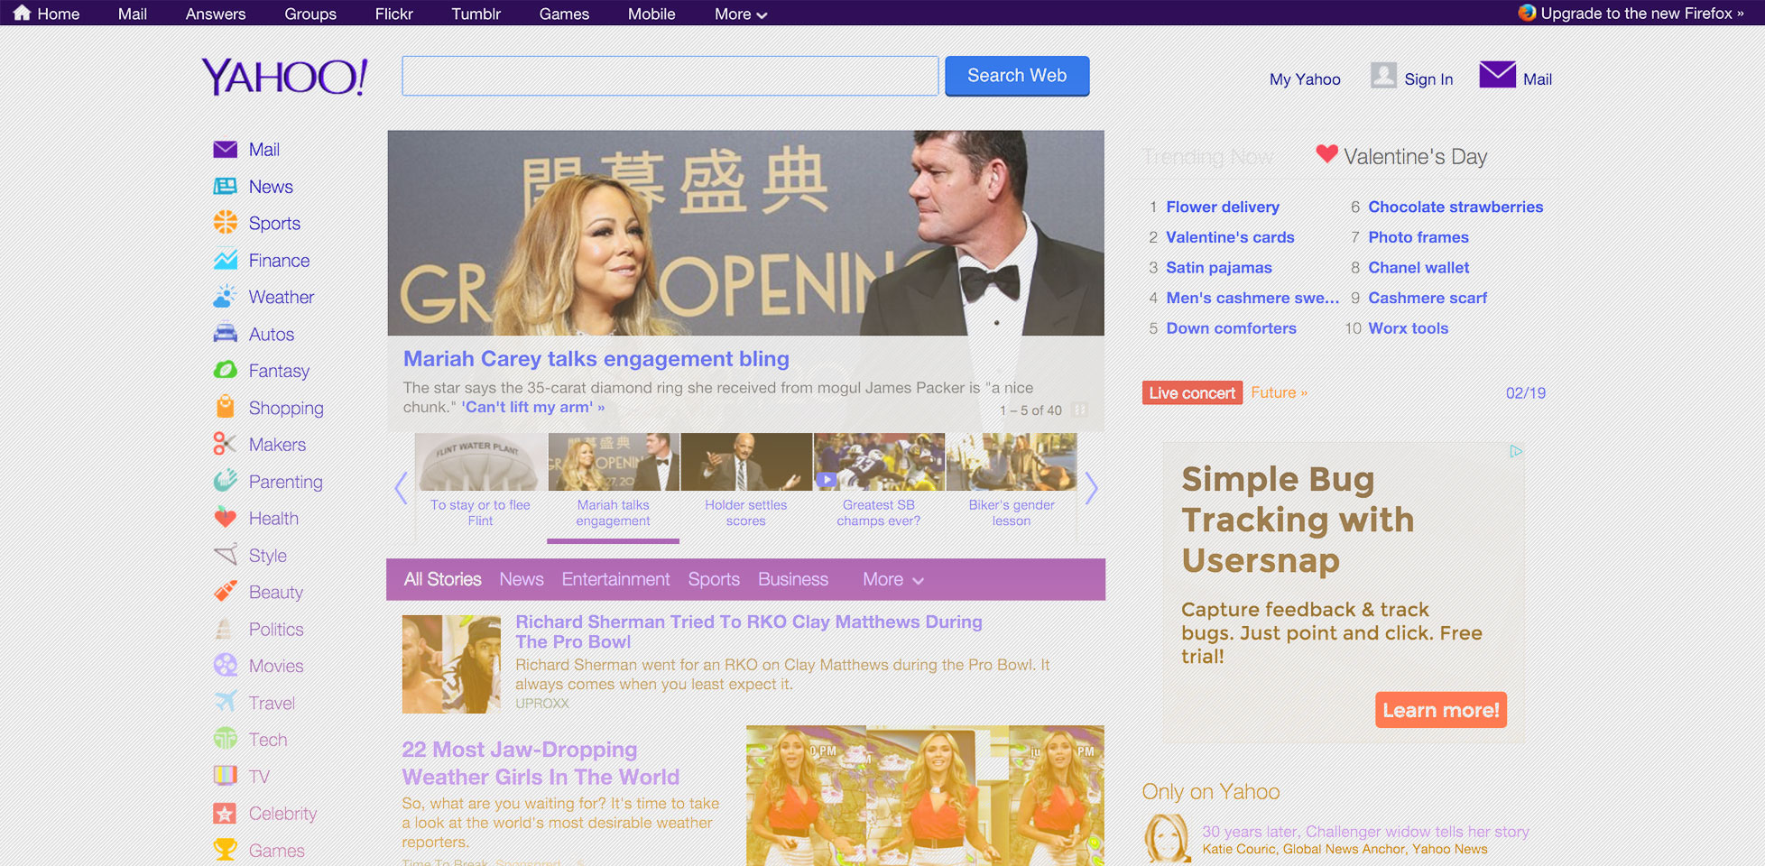This screenshot has width=1765, height=866.
Task: Click the Sign In avatar icon
Action: [x=1382, y=76]
